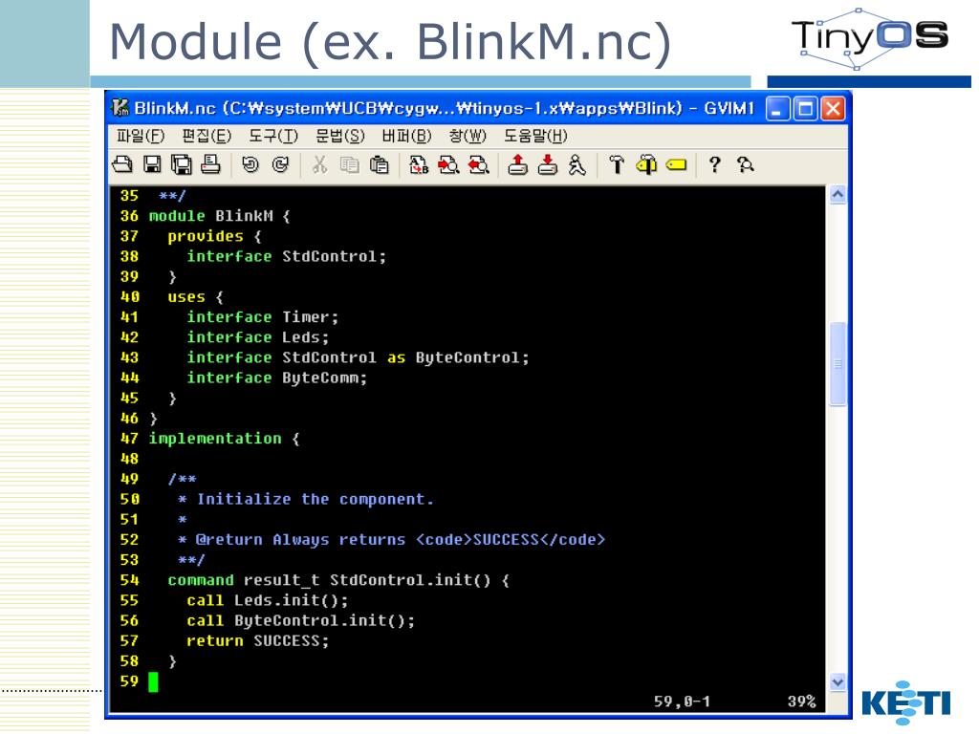Click the Build Tags toolbar icon
This screenshot has height=734, width=979.
point(646,164)
